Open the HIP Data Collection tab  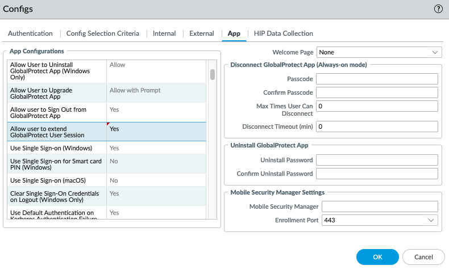283,33
